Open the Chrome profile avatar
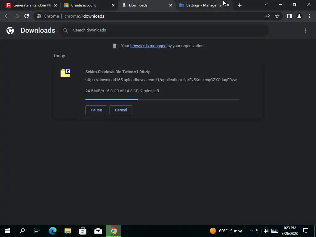This screenshot has height=237, width=316. pyautogui.click(x=299, y=16)
